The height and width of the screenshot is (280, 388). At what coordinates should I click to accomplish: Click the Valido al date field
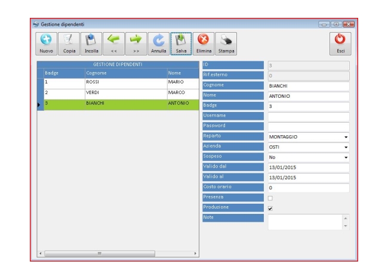pos(309,178)
